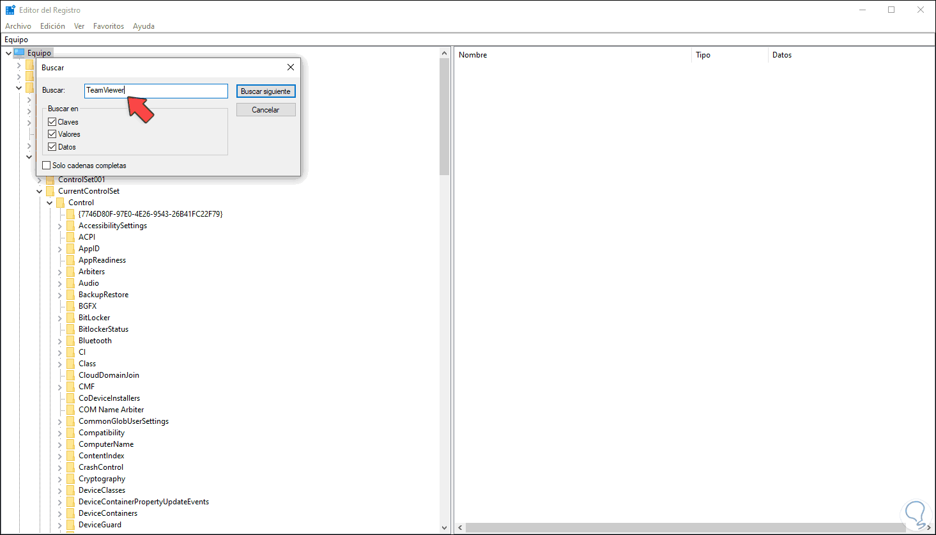Click the ACPI folder icon

[71, 237]
